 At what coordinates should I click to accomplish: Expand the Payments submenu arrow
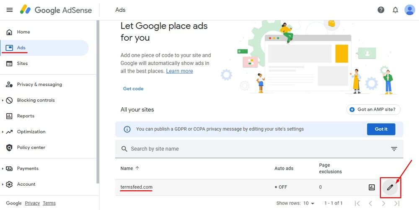click(3, 169)
